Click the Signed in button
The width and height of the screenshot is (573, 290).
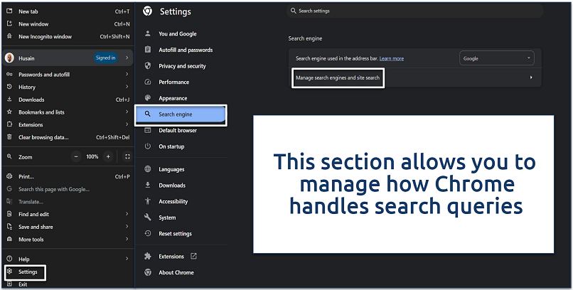pyautogui.click(x=105, y=58)
